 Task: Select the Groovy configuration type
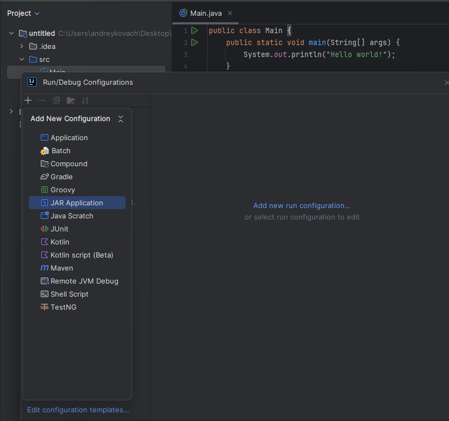(77, 190)
